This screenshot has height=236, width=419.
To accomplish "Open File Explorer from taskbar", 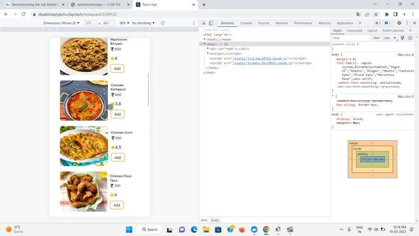I will pyautogui.click(x=206, y=229).
